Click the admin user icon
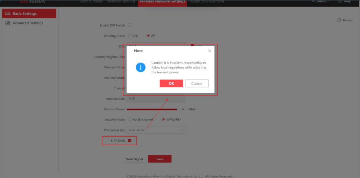The width and height of the screenshot is (360, 178). pos(313,2)
